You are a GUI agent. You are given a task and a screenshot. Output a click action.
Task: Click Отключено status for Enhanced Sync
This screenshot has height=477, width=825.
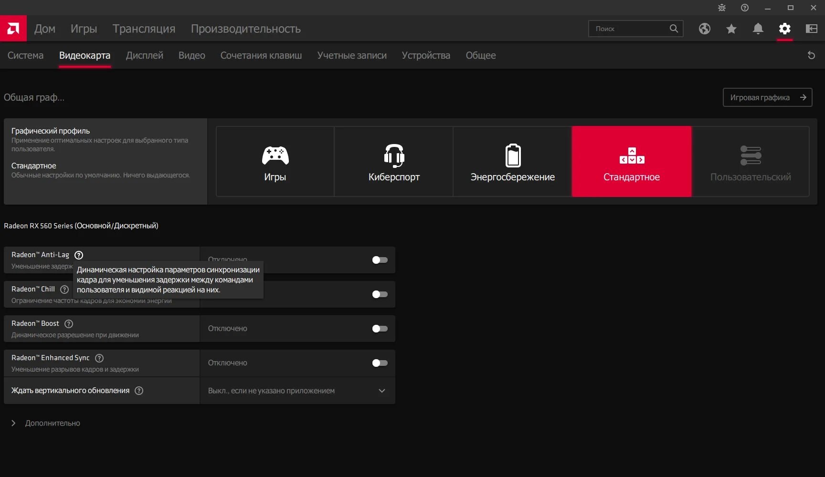point(228,363)
